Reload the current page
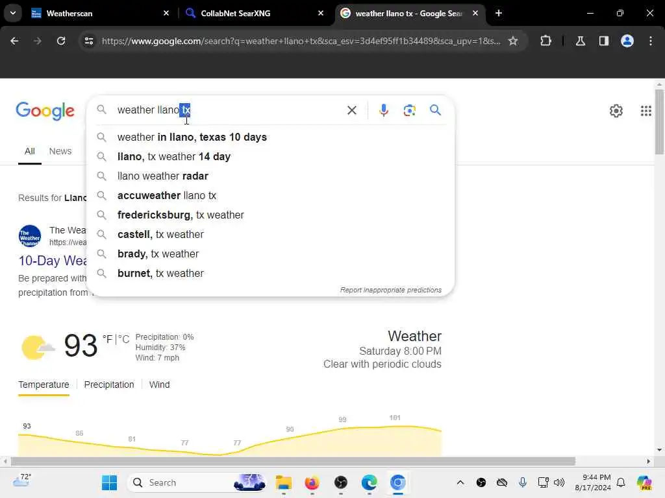This screenshot has height=498, width=665. coord(61,41)
